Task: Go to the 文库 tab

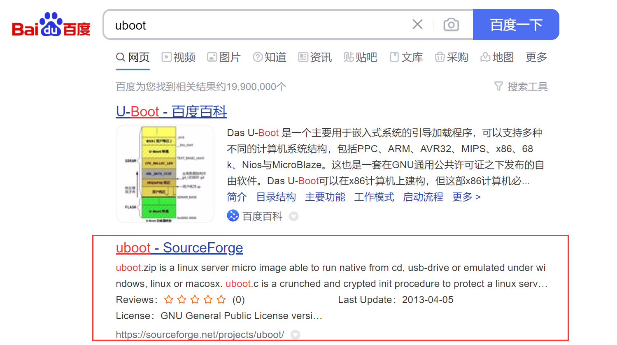Action: click(406, 57)
